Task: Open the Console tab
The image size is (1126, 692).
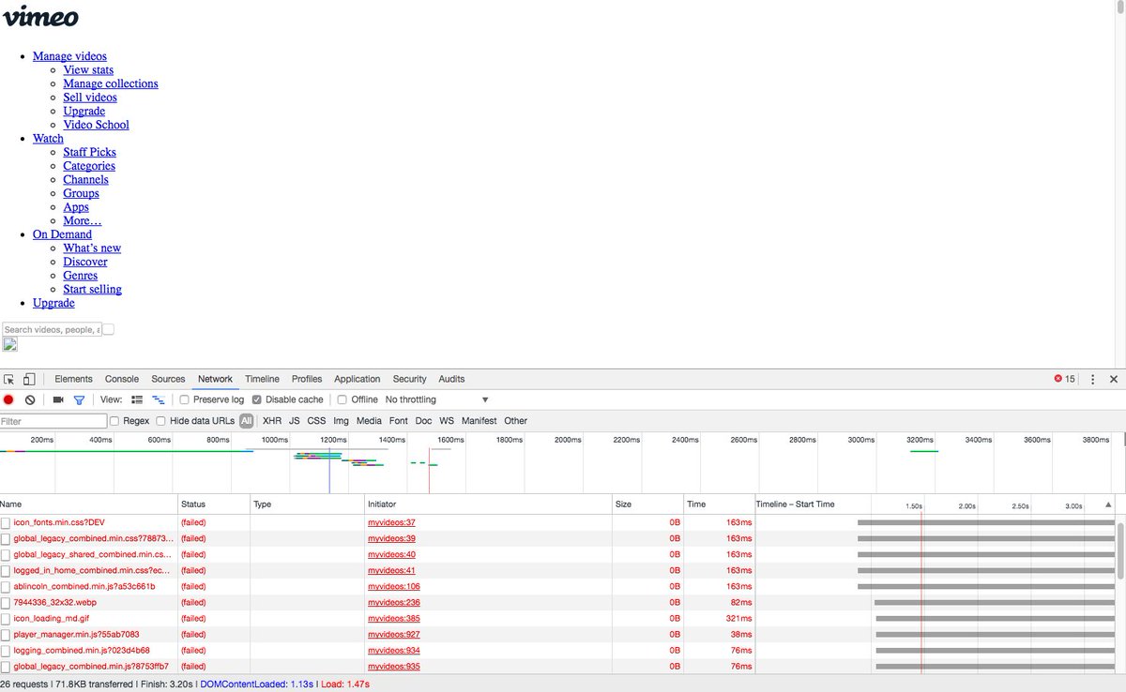Action: pos(122,380)
